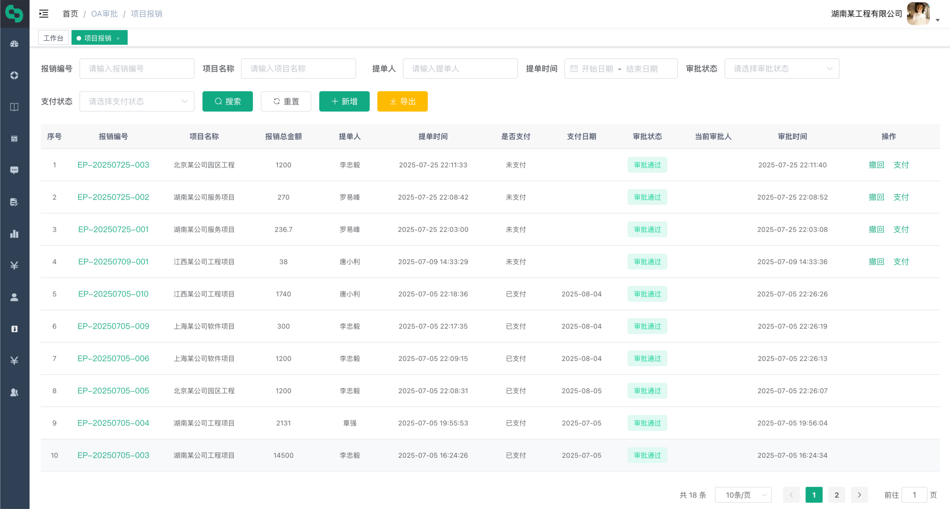Click the open book sidebar icon

click(x=14, y=107)
